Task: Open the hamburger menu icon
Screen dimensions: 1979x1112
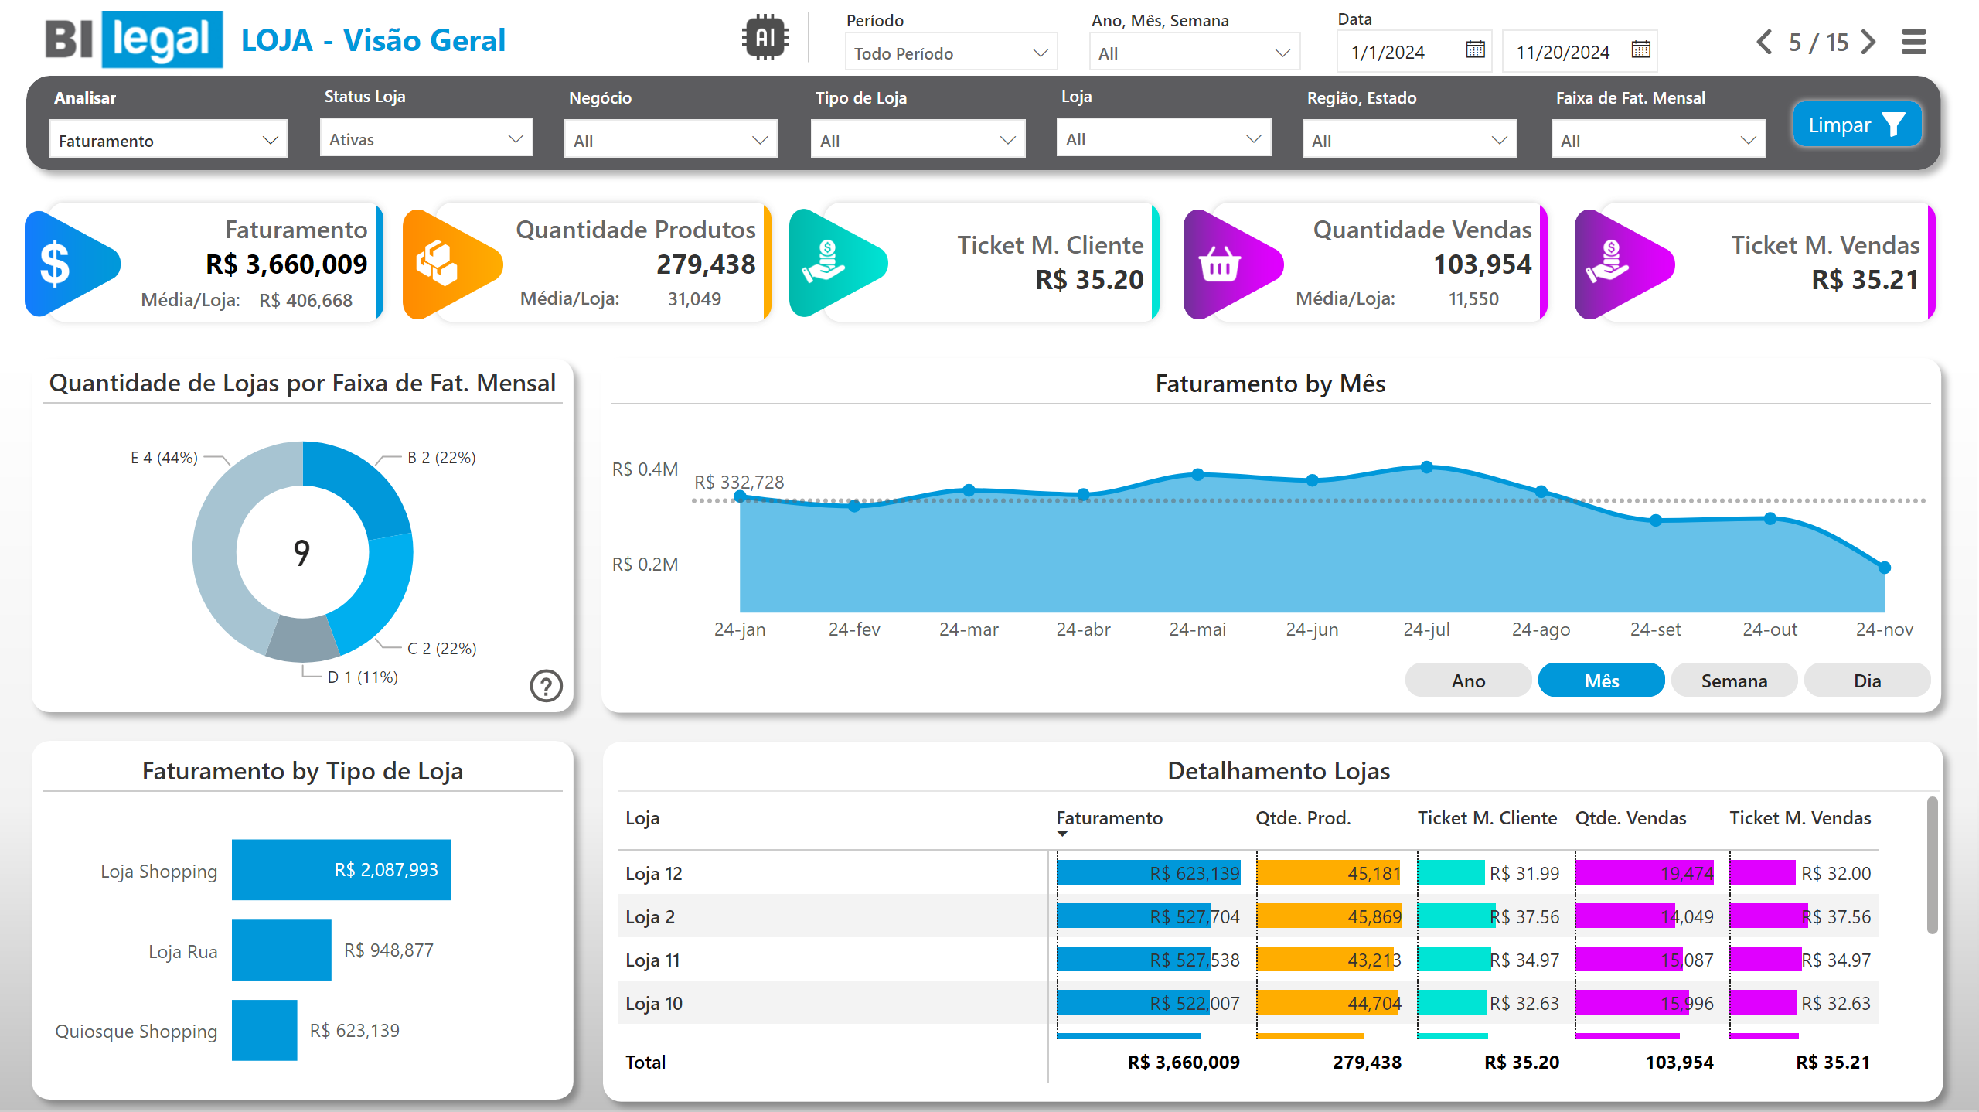Action: (x=1913, y=42)
